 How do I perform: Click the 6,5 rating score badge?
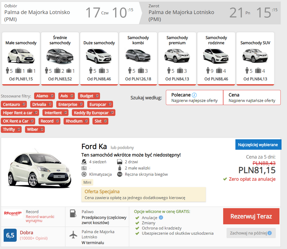[x=10, y=235]
